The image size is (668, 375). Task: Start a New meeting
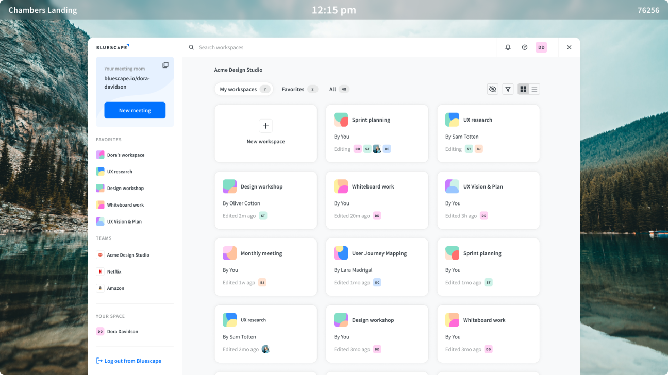pyautogui.click(x=135, y=110)
